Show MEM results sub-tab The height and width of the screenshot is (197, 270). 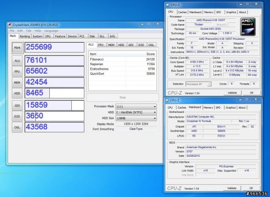coord(111,45)
